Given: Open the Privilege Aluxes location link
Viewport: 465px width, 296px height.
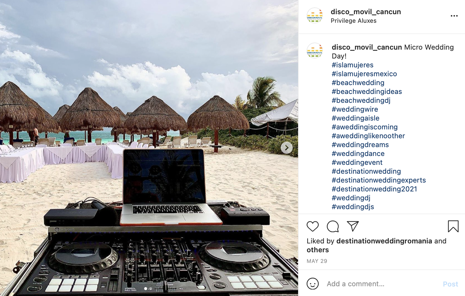Looking at the screenshot, I should point(354,21).
